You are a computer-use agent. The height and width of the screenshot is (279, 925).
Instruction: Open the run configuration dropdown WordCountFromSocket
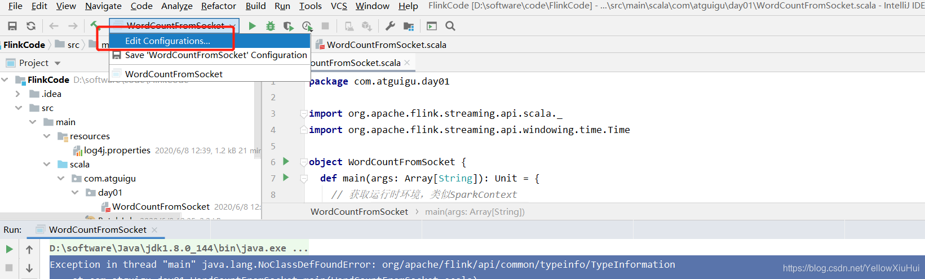pyautogui.click(x=174, y=25)
